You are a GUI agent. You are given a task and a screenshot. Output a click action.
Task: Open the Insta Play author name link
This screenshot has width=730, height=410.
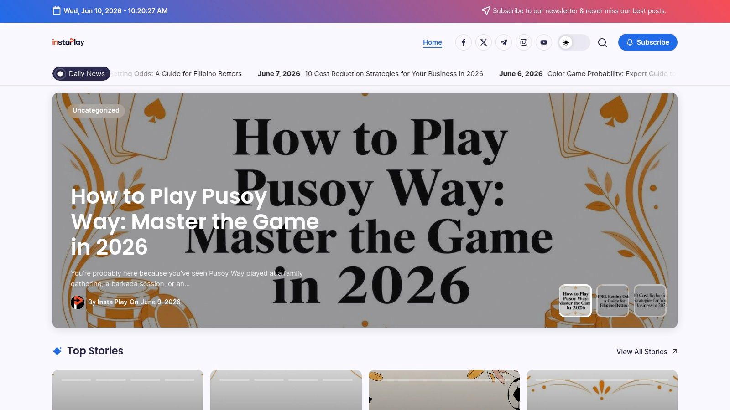pos(112,302)
